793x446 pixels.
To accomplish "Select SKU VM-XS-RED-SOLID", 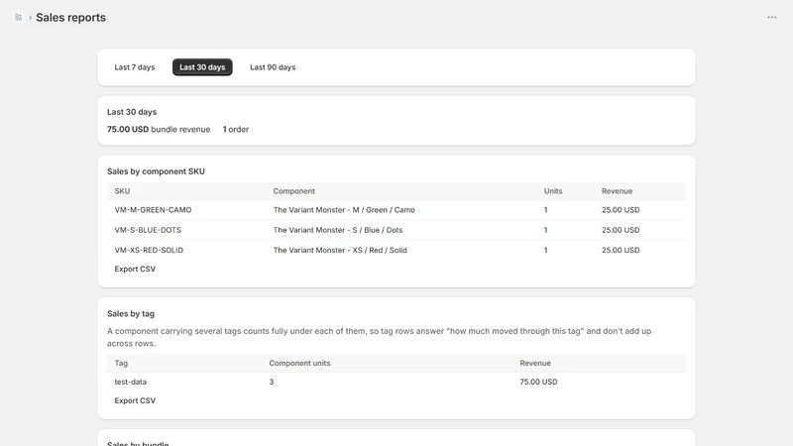I will pos(149,251).
